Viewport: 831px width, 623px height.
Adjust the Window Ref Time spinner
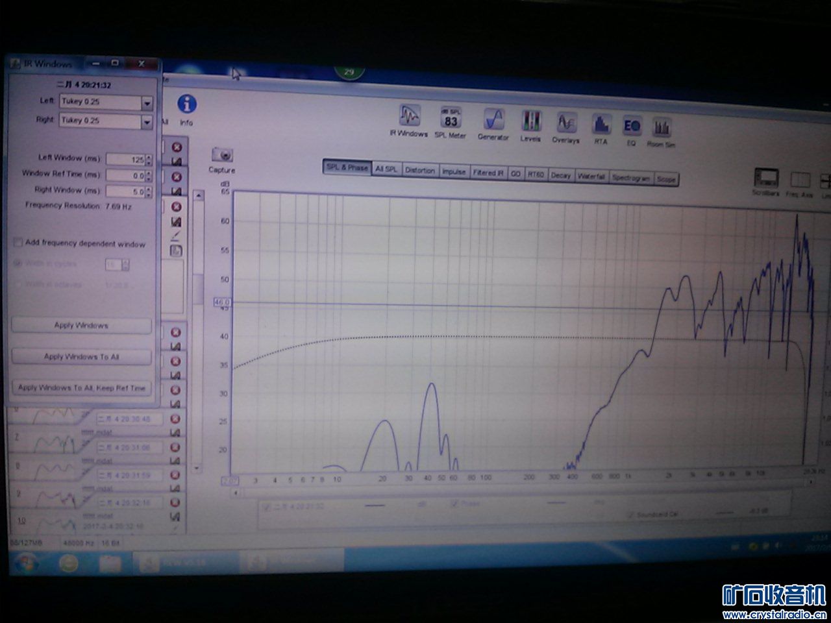coord(149,175)
